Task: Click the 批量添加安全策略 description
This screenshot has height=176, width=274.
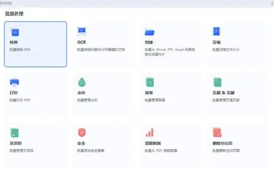Action: click(91, 150)
